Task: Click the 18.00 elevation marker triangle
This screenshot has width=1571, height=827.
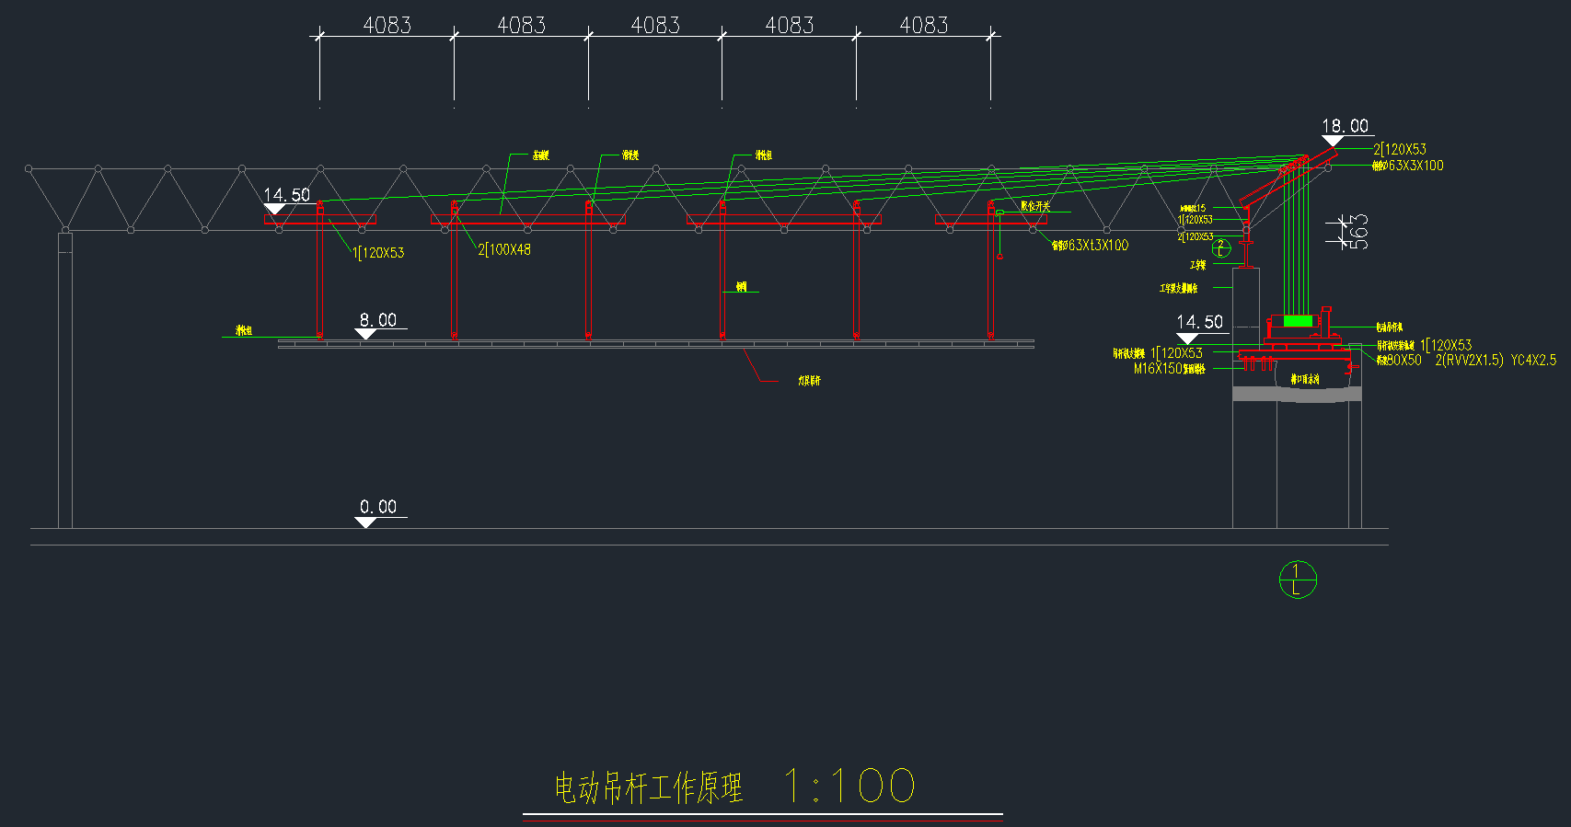Action: click(1332, 141)
